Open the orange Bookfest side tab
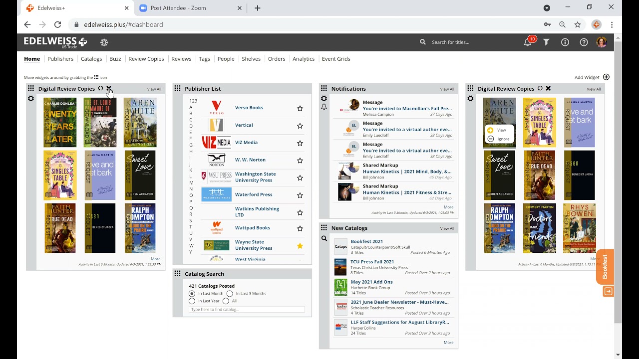639x359 pixels. 605,267
